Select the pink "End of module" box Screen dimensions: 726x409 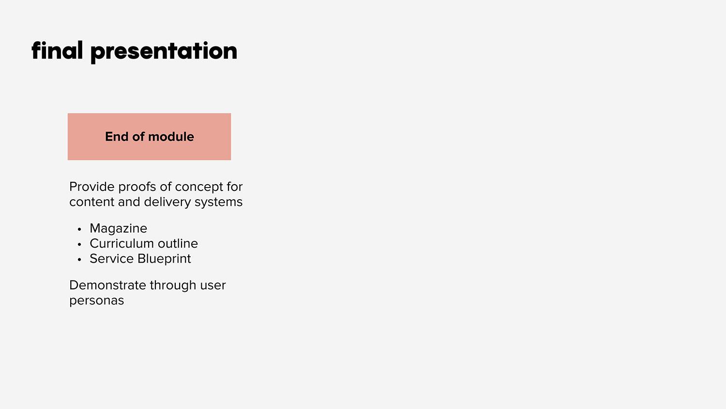point(149,137)
